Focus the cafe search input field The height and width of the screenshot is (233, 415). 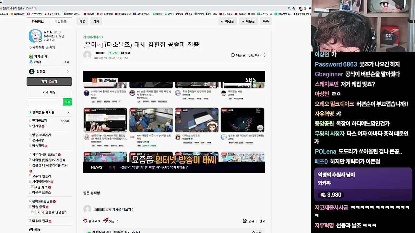(x=45, y=102)
